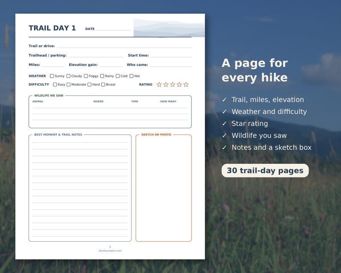
Task: Click the Elevation gain field
Action: tap(111, 65)
